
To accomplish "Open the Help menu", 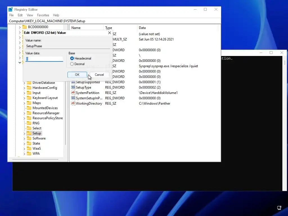I will (56, 15).
